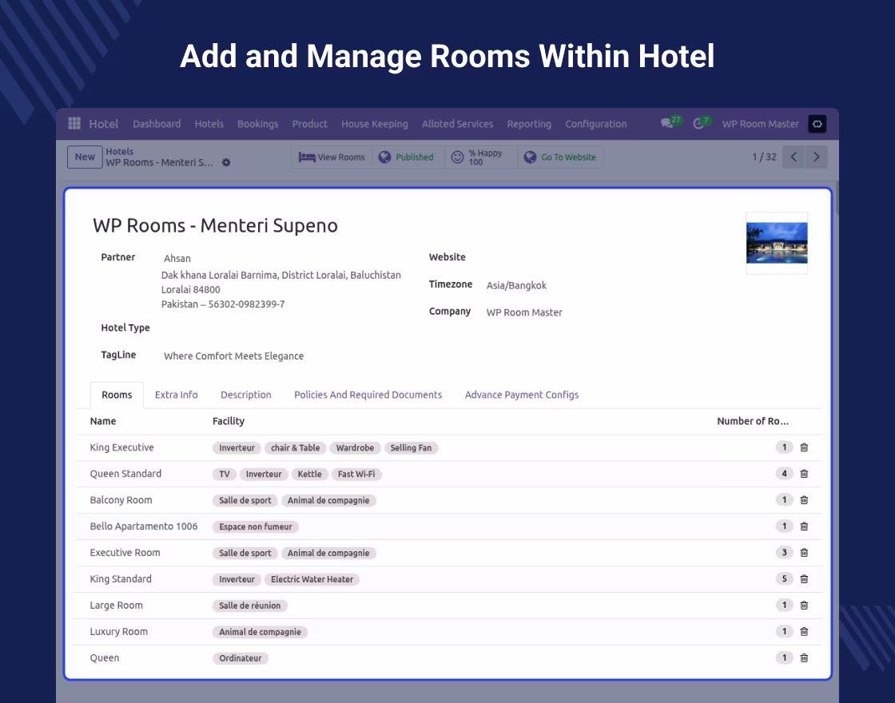
Task: Delete the King Executive room row
Action: 804,447
